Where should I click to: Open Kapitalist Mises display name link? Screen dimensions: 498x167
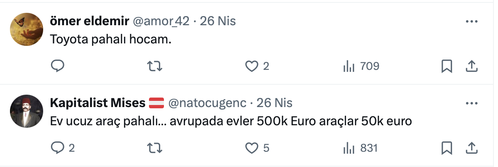tap(98, 103)
